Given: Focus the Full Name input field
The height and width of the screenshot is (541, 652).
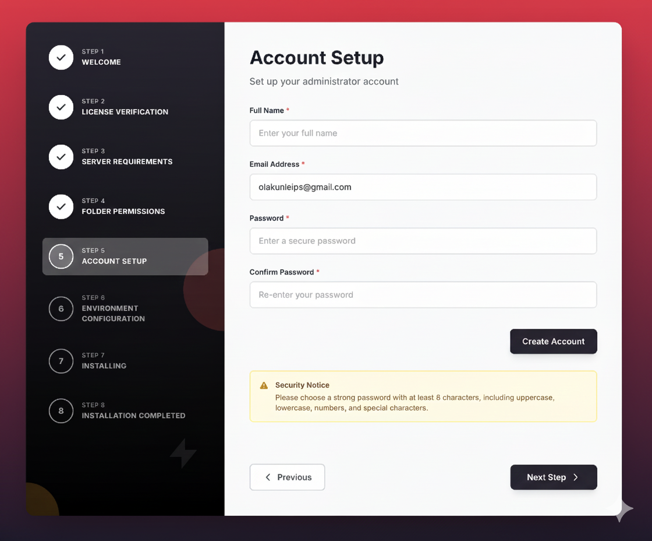Looking at the screenshot, I should 423,133.
